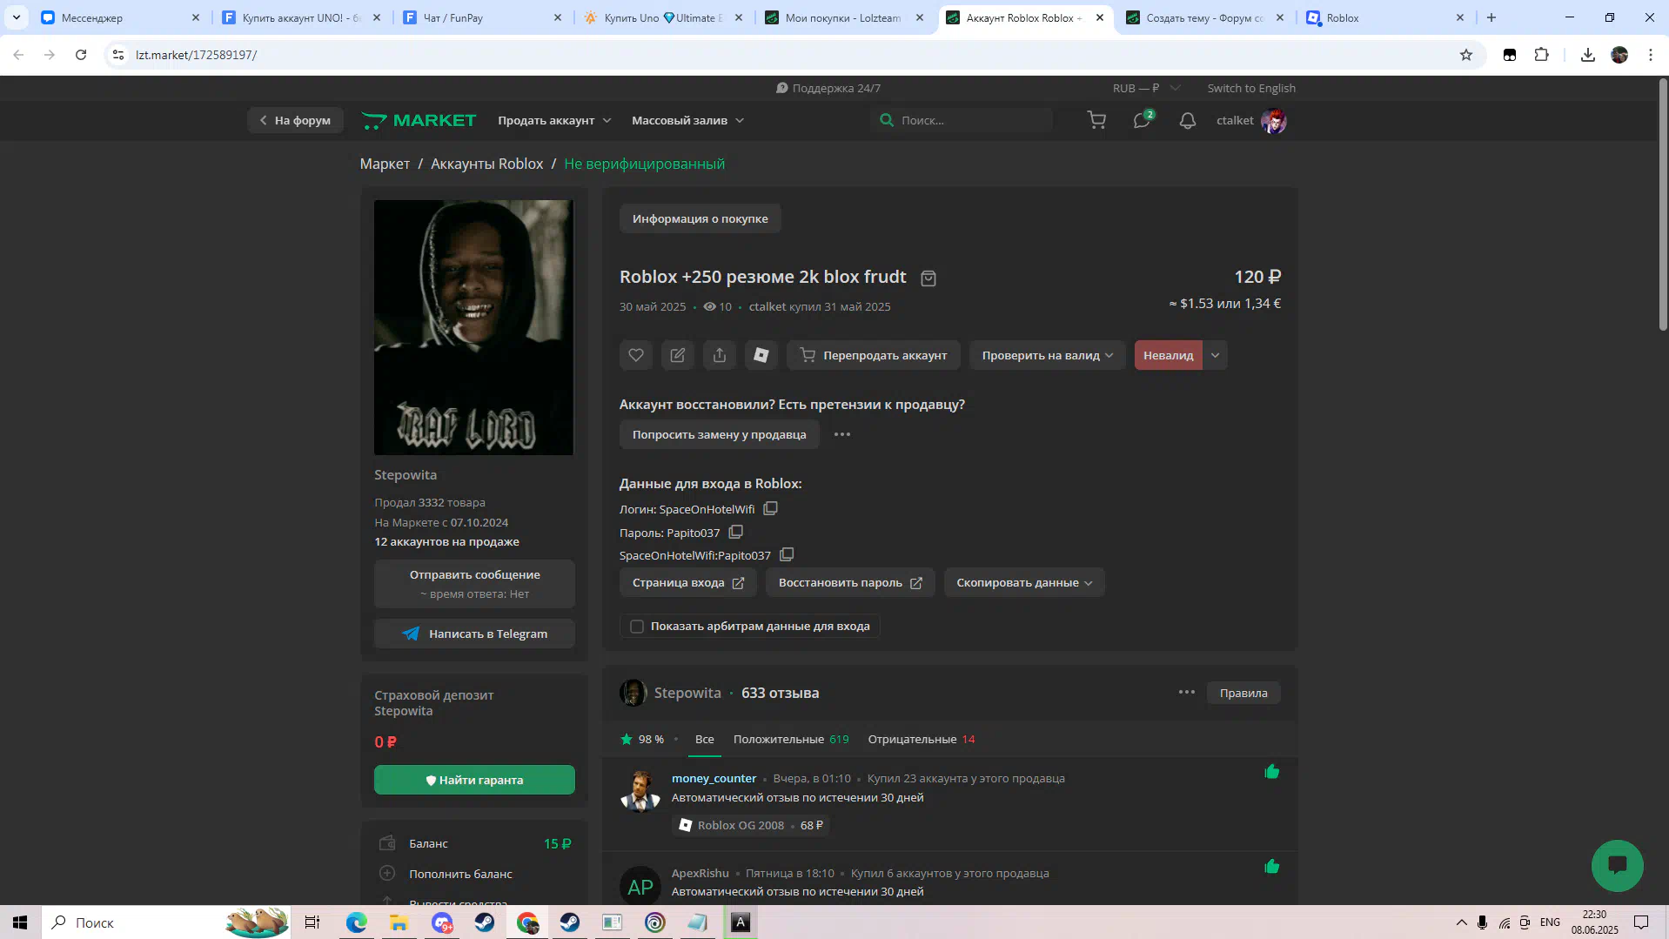Viewport: 1669px width, 939px height.
Task: Click thumbs up on money_counter review
Action: coord(1271,772)
